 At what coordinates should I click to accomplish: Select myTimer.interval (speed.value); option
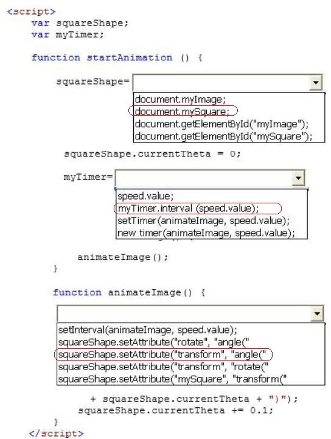(188, 208)
